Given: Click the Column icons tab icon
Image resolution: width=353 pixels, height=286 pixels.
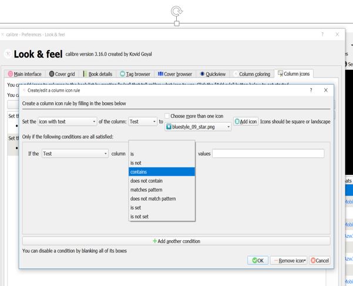Looking at the screenshot, I should 280,73.
